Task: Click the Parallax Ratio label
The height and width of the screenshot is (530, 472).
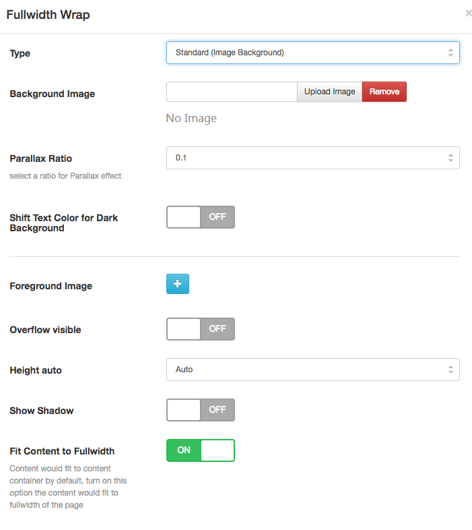Action: click(x=40, y=158)
